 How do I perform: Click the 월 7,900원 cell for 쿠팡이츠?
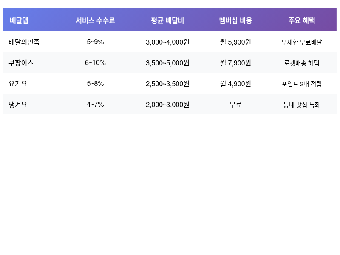click(235, 63)
